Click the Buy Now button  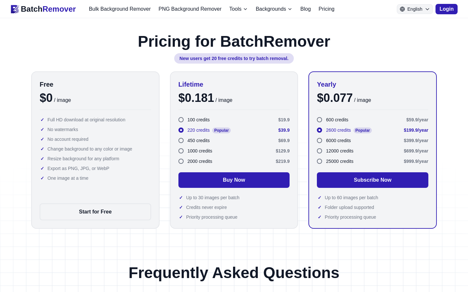(234, 180)
